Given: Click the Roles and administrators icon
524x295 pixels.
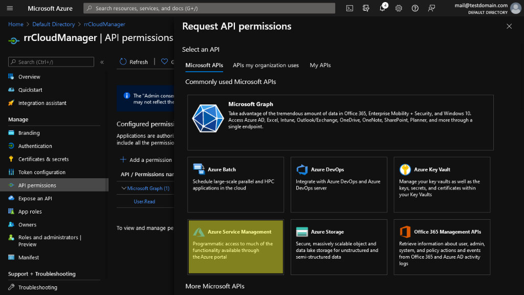Looking at the screenshot, I should [11, 238].
